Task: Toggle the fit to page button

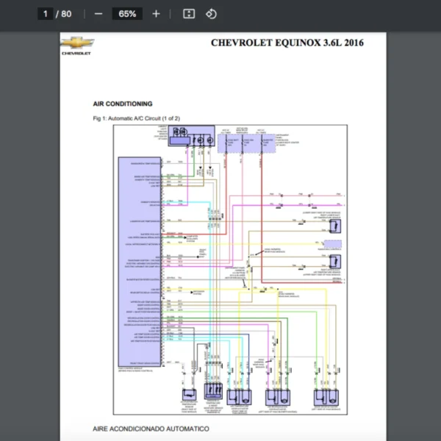Action: 188,14
